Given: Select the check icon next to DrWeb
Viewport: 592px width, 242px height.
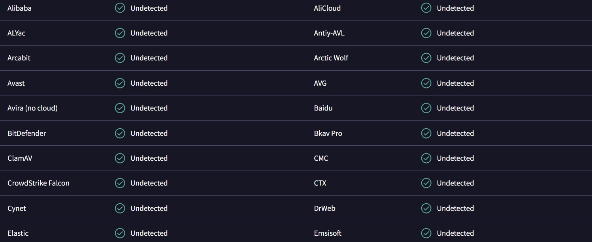Looking at the screenshot, I should click(426, 208).
